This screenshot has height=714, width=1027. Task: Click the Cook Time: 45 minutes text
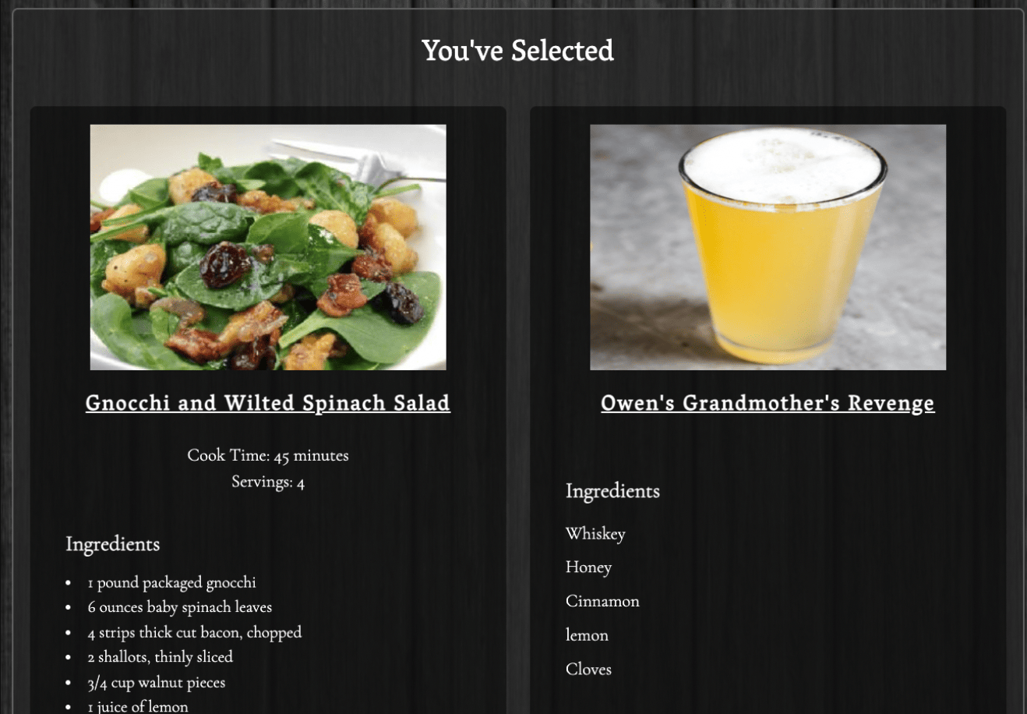pos(267,455)
